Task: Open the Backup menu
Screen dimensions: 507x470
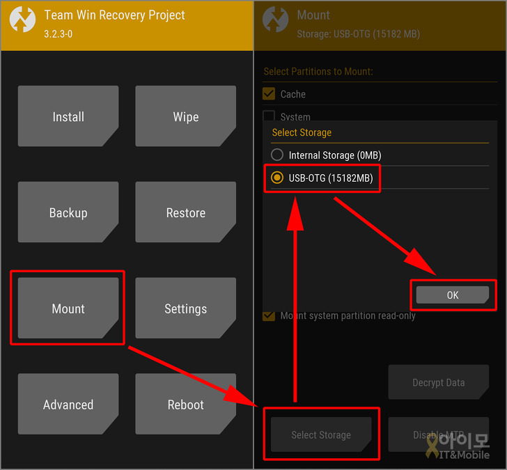Action: pyautogui.click(x=68, y=212)
